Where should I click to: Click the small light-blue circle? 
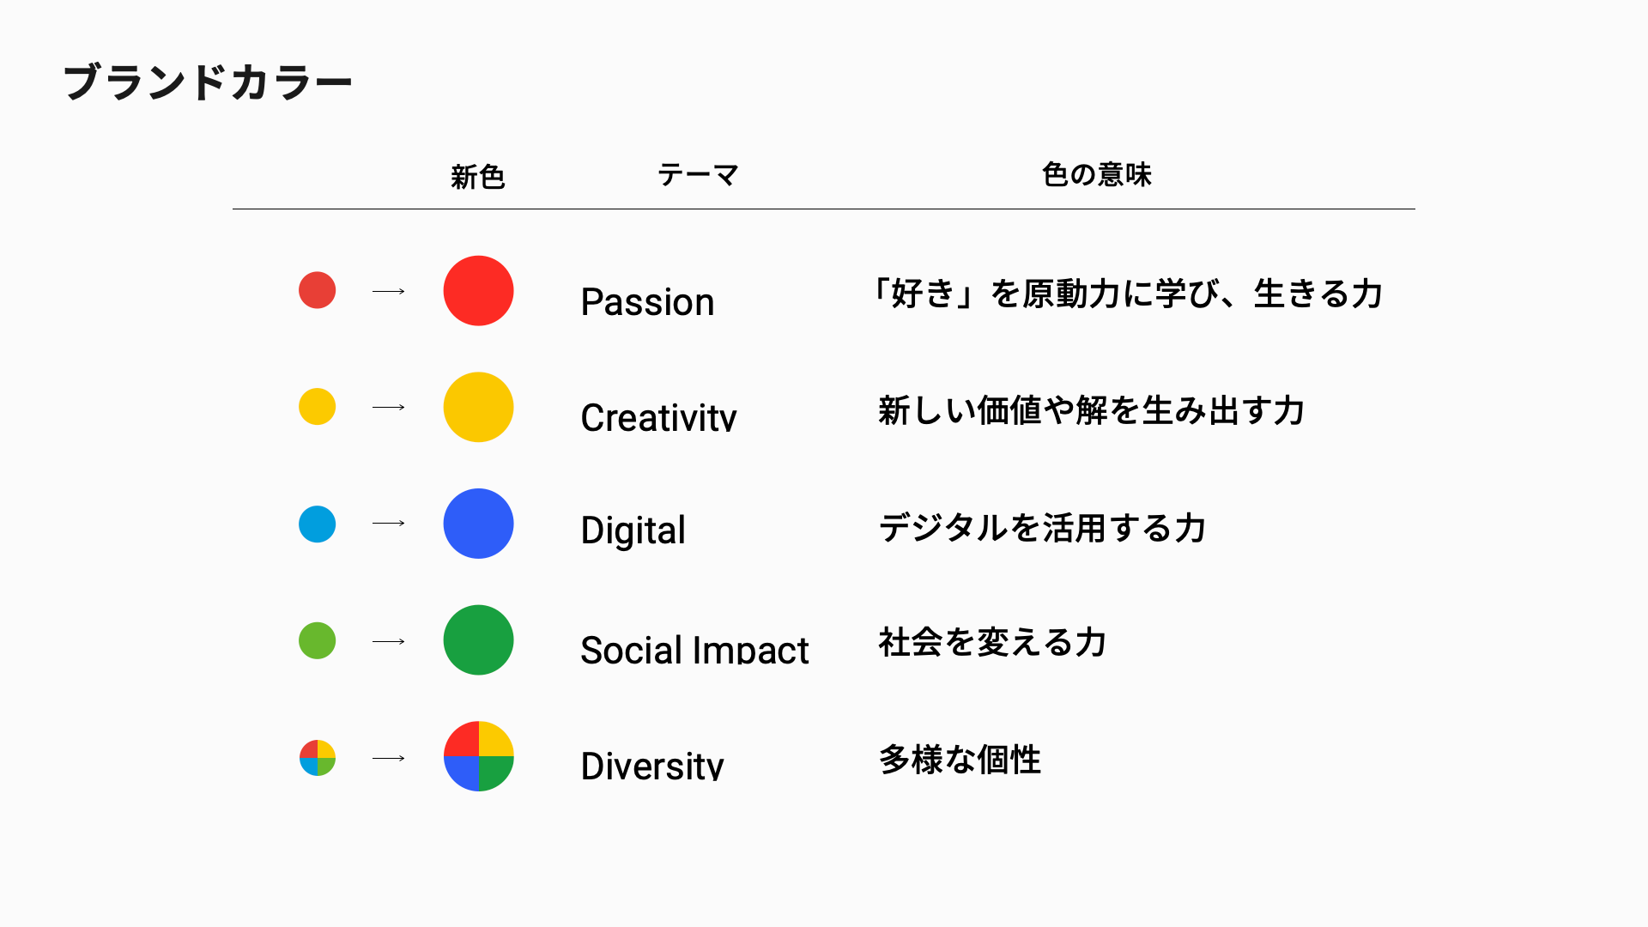[x=317, y=524]
